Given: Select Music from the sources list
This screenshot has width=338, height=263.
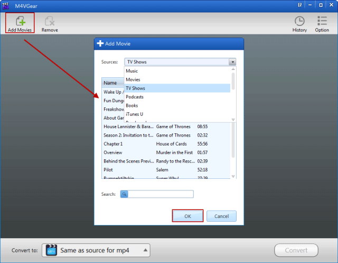Looking at the screenshot, I should (x=177, y=71).
